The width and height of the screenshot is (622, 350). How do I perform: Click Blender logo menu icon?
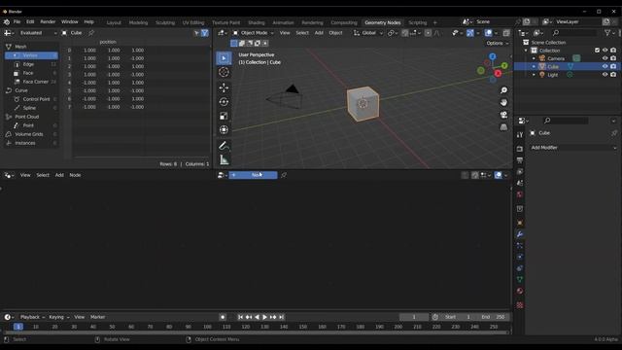[x=7, y=21]
